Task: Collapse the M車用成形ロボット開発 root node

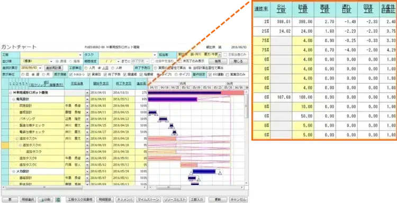Action: (11, 93)
